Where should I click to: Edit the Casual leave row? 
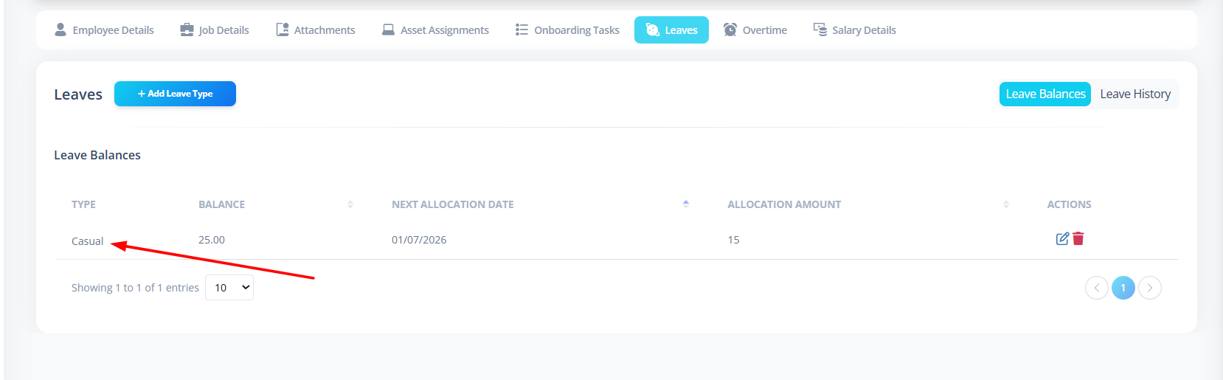point(1062,238)
